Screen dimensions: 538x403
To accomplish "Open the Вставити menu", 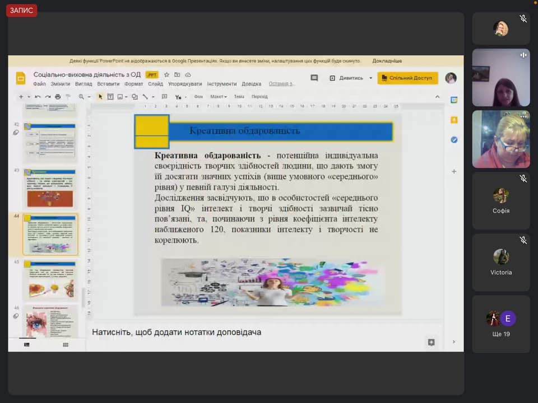I will click(x=108, y=84).
